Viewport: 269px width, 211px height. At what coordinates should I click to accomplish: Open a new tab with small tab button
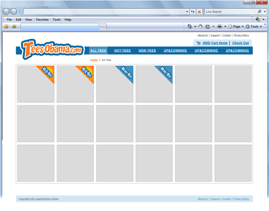[103, 27]
